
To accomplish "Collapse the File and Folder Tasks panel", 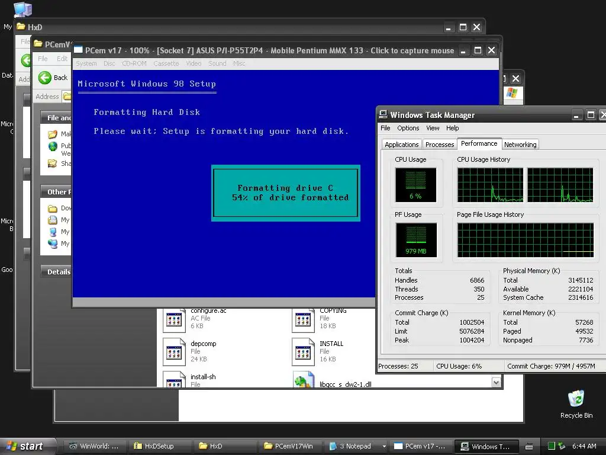I will [56, 118].
